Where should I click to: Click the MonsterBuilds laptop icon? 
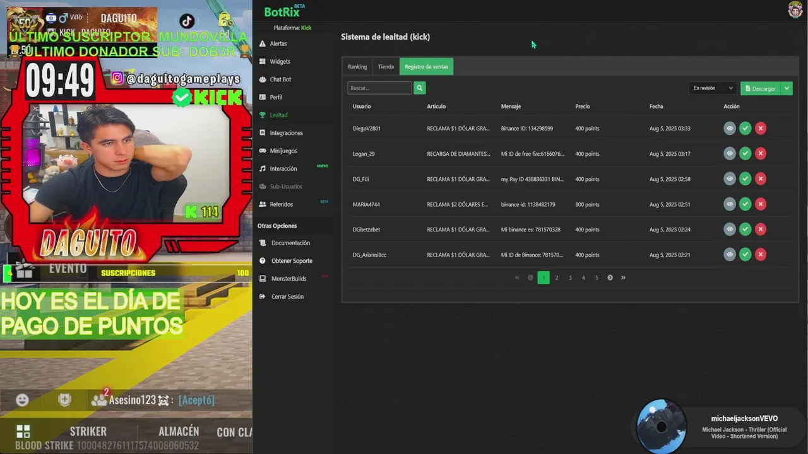click(x=263, y=279)
